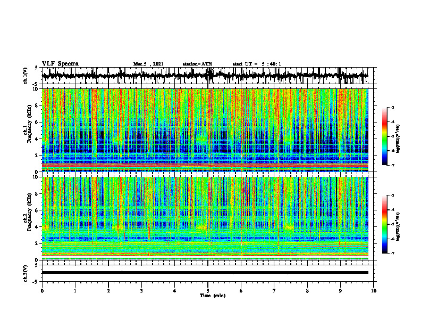Click inside the ch.2 spectrogram panel
Screen dimensions: 421x326
pyautogui.click(x=205, y=218)
